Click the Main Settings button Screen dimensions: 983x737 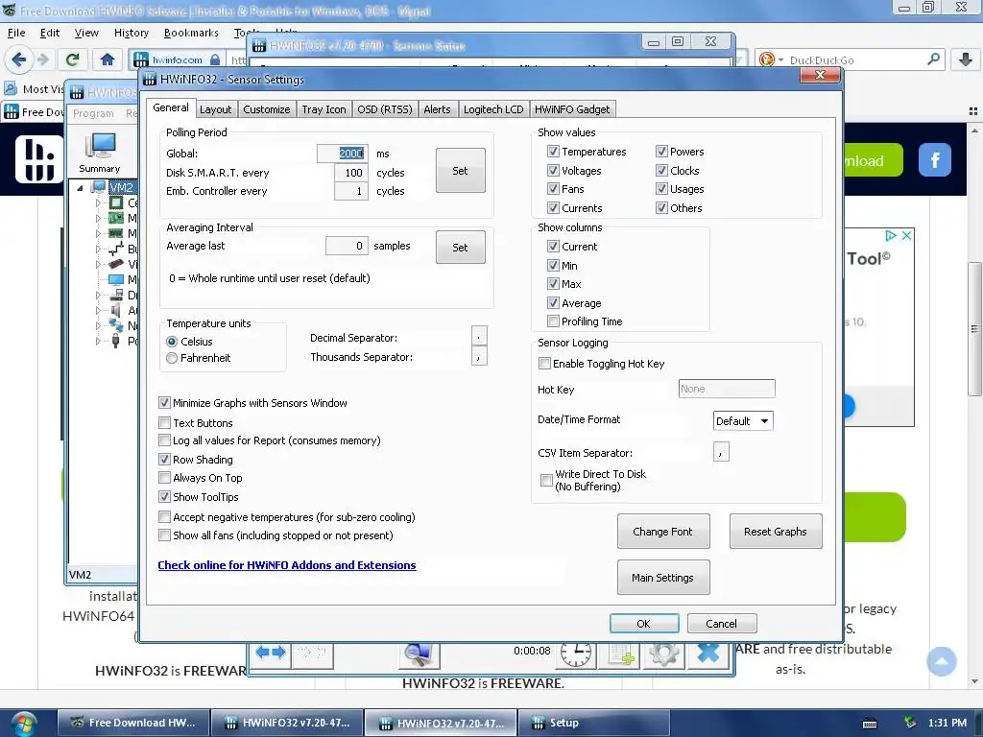point(663,577)
